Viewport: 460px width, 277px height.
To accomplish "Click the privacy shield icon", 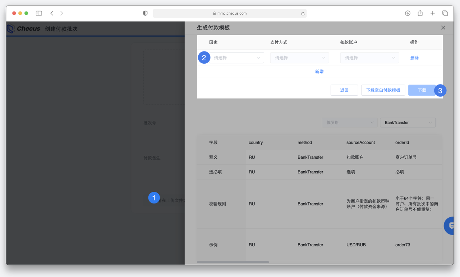I will coord(145,13).
